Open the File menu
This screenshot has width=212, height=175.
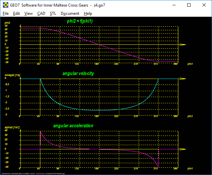coord(6,13)
